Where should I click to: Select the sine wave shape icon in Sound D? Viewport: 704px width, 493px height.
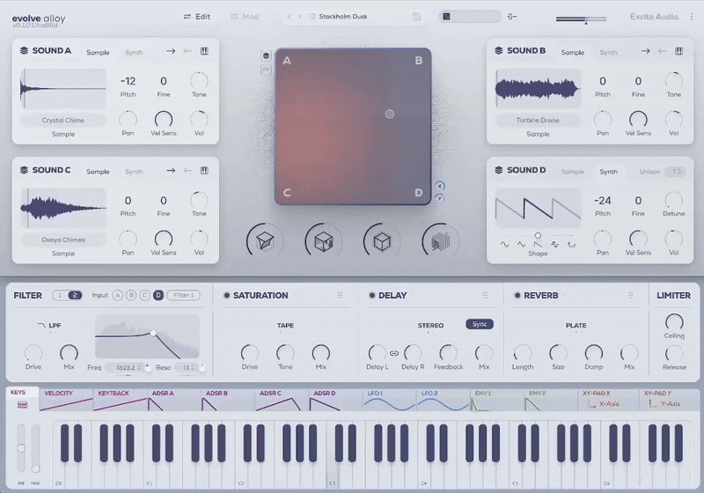[504, 244]
